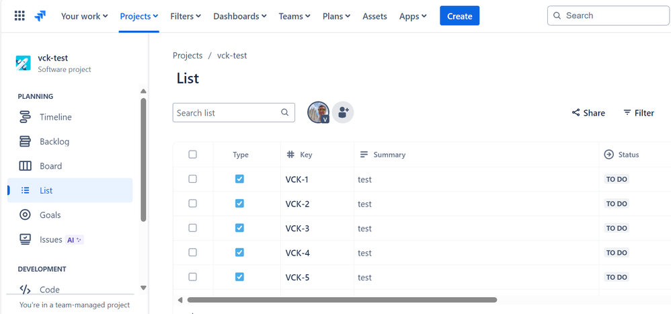This screenshot has height=314, width=671.
Task: Click the add people avatar icon
Action: point(343,112)
